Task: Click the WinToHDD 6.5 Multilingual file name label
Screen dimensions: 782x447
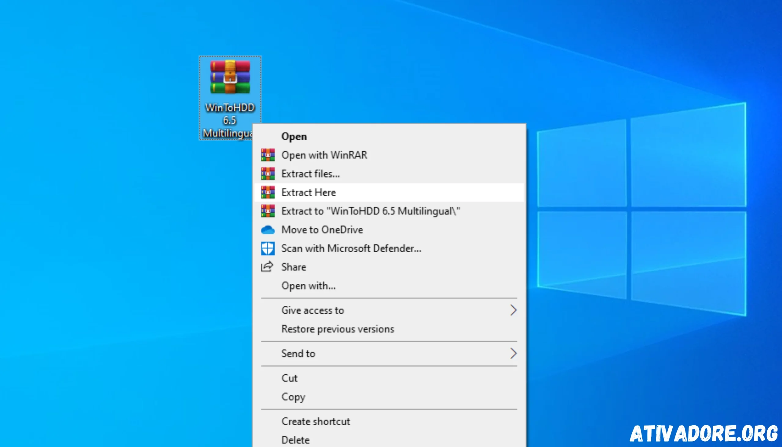Action: coord(229,120)
